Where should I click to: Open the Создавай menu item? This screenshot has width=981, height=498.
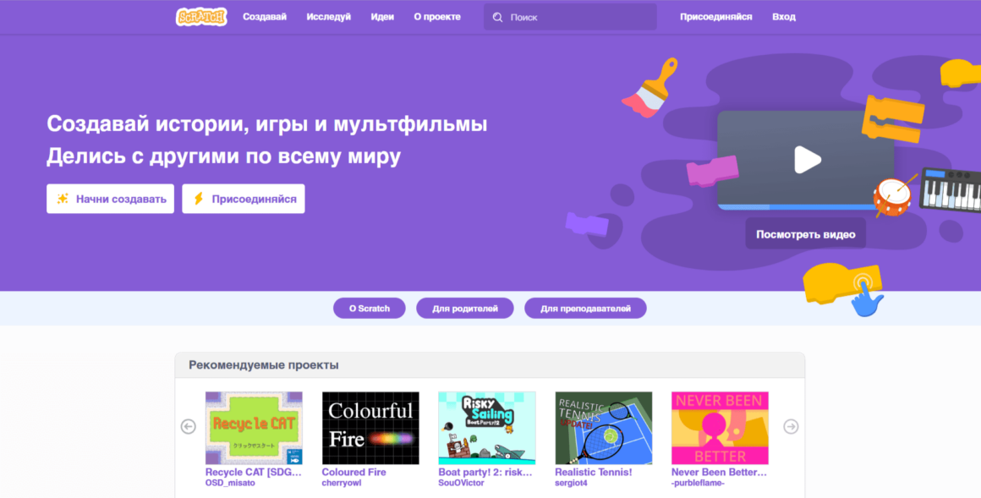point(264,16)
